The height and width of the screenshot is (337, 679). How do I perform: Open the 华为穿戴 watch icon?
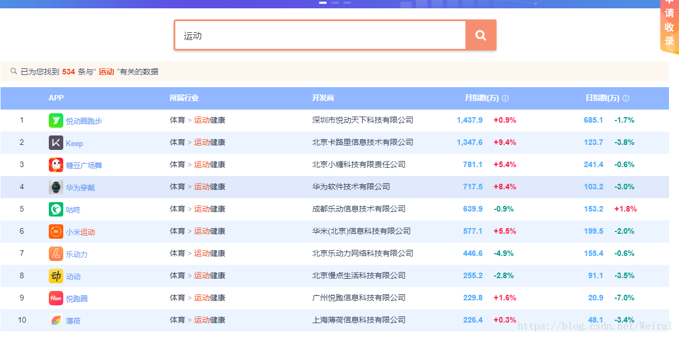[56, 187]
